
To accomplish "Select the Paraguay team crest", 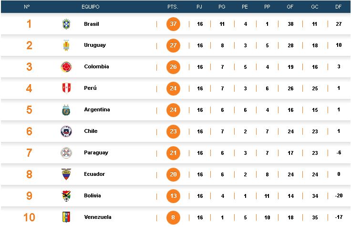I will 66,153.
